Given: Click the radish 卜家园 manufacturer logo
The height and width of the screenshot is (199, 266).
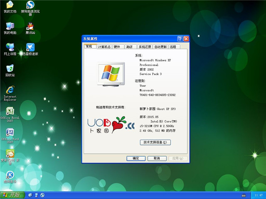Looking at the screenshot, I should 111,125.
